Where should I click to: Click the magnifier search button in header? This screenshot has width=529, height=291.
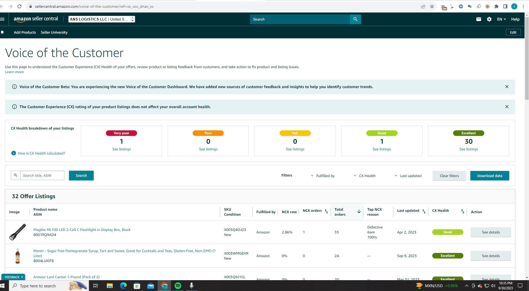pyautogui.click(x=355, y=19)
